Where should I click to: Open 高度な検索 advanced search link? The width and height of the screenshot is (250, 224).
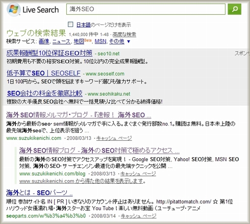(124, 34)
